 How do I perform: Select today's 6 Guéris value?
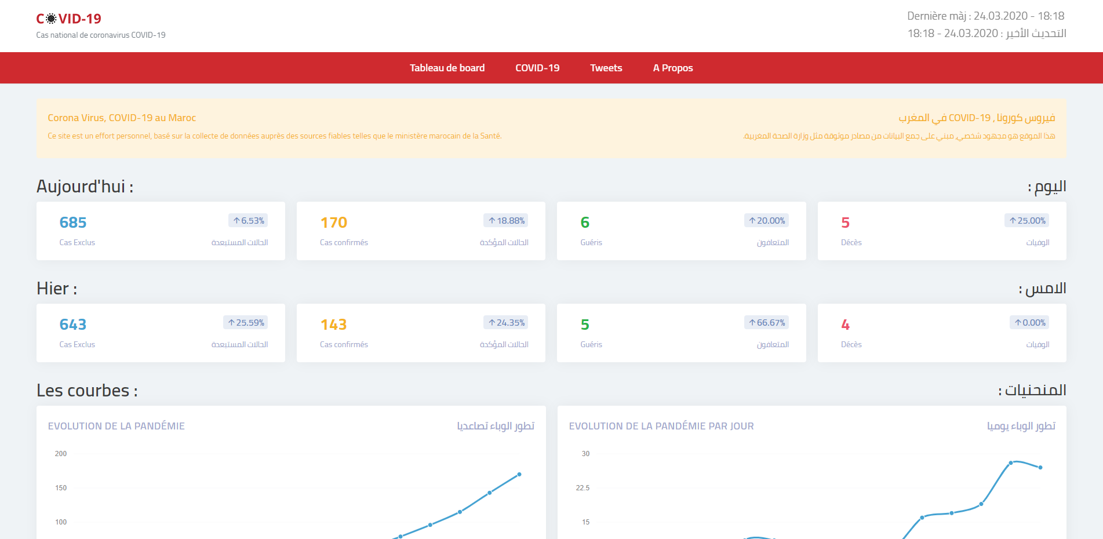pos(585,223)
